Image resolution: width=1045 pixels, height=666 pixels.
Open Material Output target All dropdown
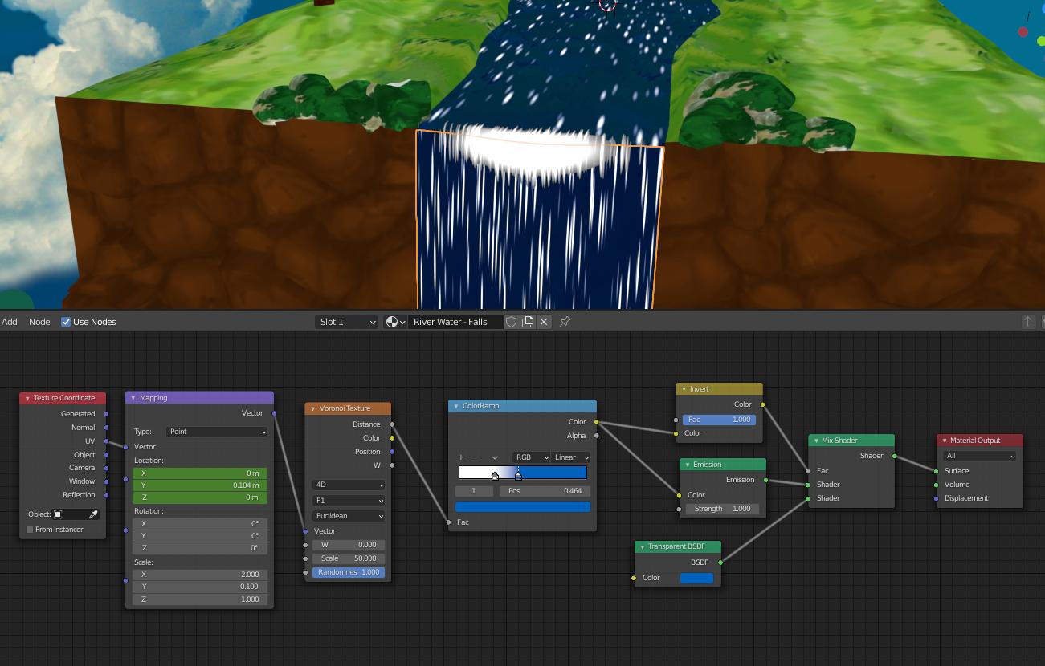coord(980,456)
